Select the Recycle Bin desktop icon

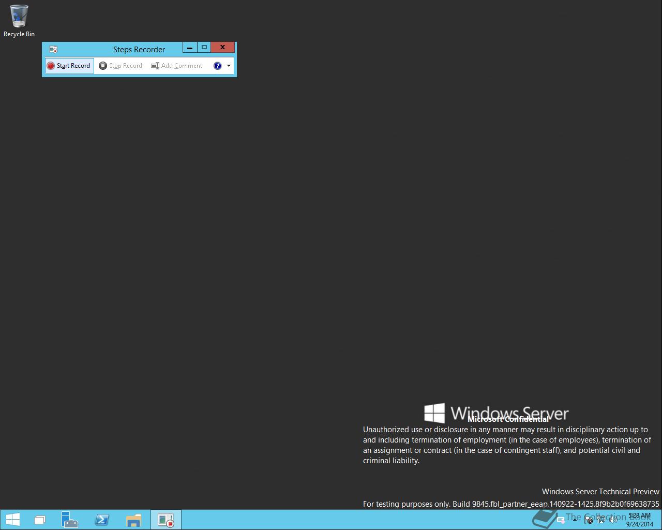click(19, 21)
